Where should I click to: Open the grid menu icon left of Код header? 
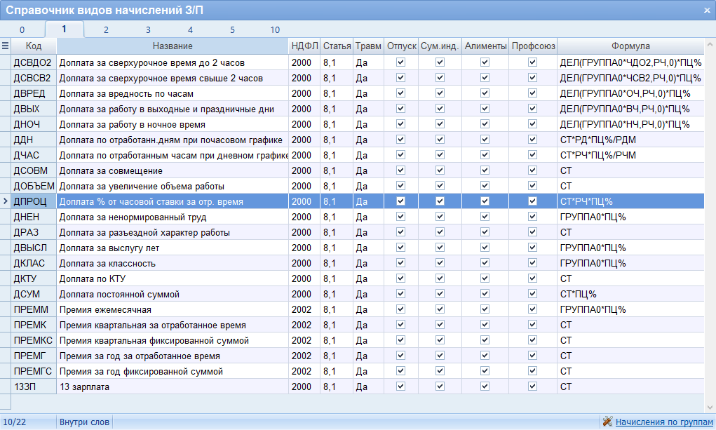click(x=6, y=46)
